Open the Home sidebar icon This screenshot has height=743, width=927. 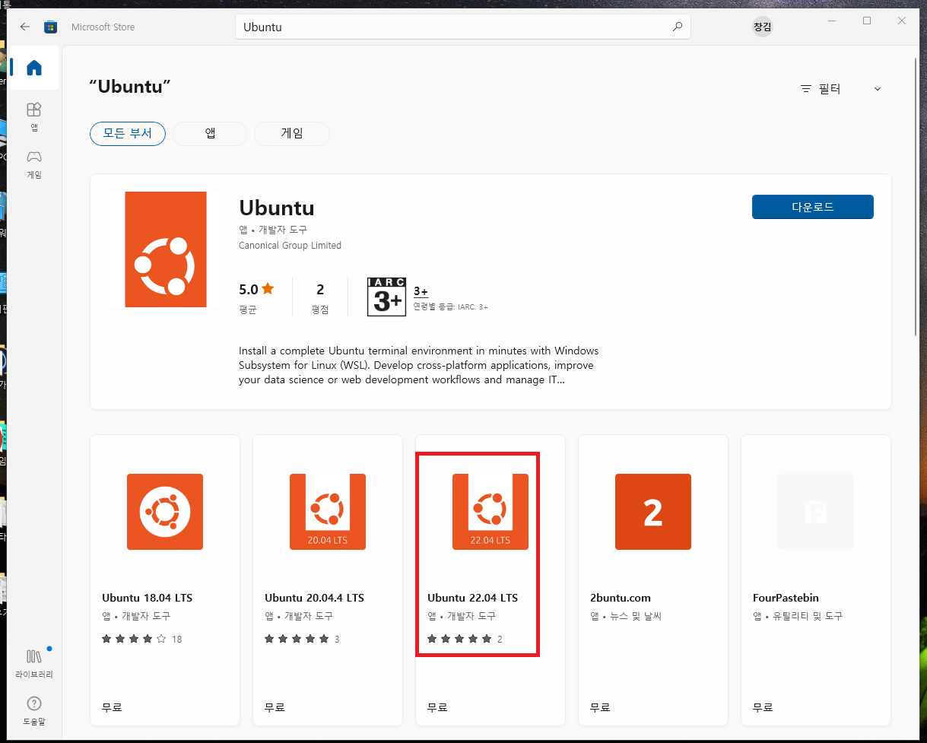click(x=34, y=68)
